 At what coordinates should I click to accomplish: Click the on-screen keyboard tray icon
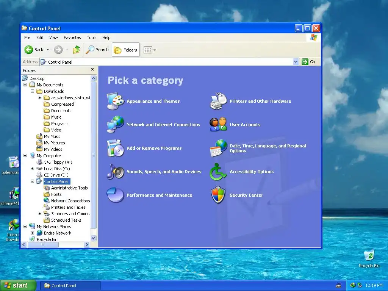point(339,286)
